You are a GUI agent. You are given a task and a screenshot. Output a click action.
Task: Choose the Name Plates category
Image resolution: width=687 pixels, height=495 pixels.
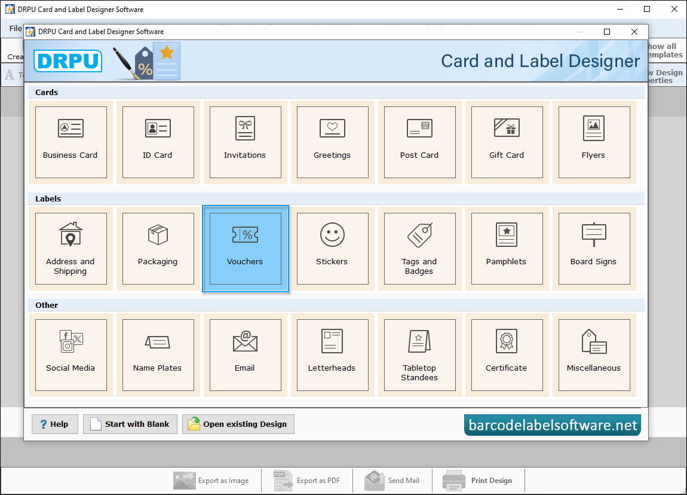coord(158,355)
